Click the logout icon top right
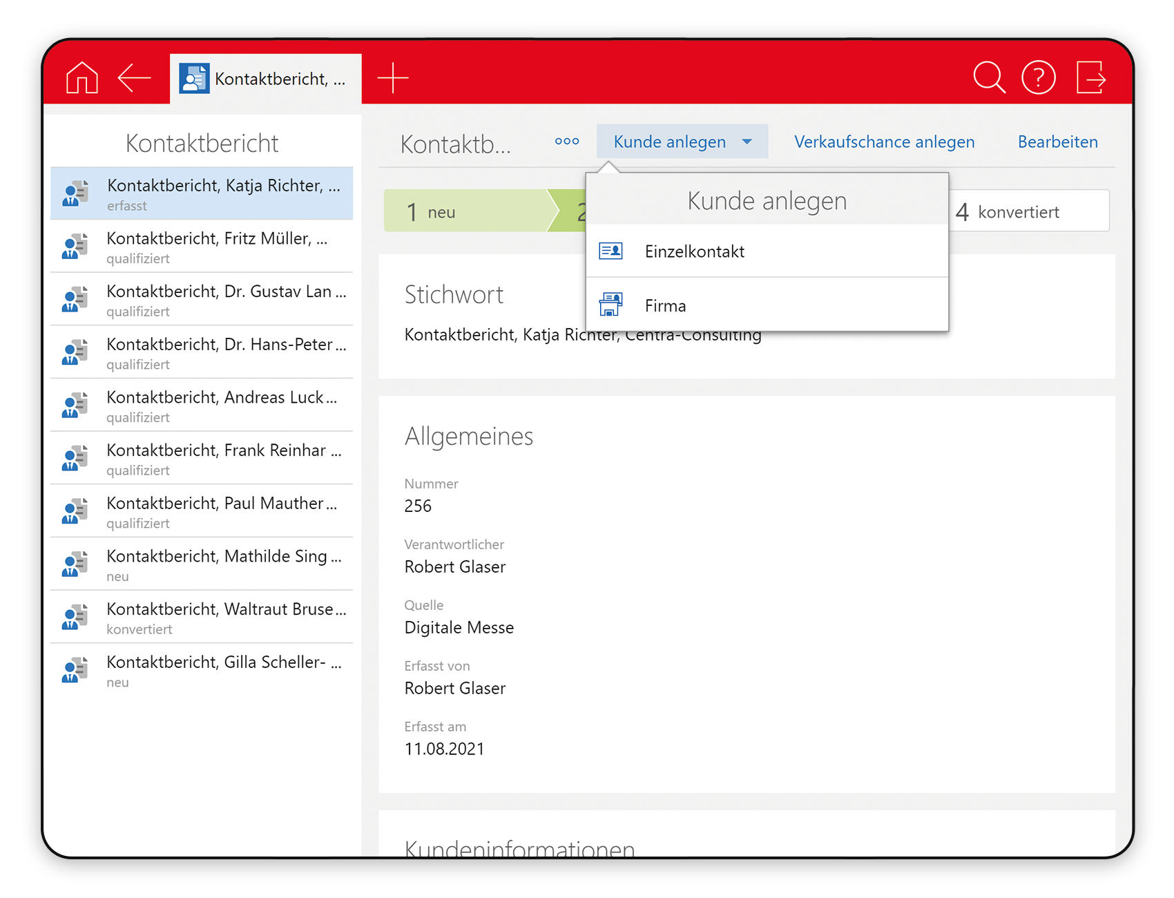 1091,78
